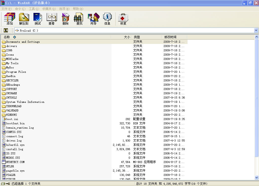Run the 测试 (Test) toolbar icon

click(38, 19)
